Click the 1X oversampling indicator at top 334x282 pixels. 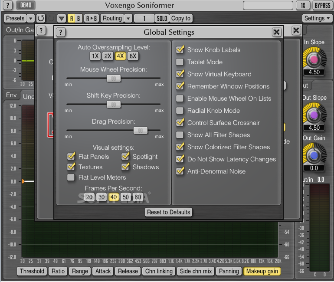pos(303,5)
